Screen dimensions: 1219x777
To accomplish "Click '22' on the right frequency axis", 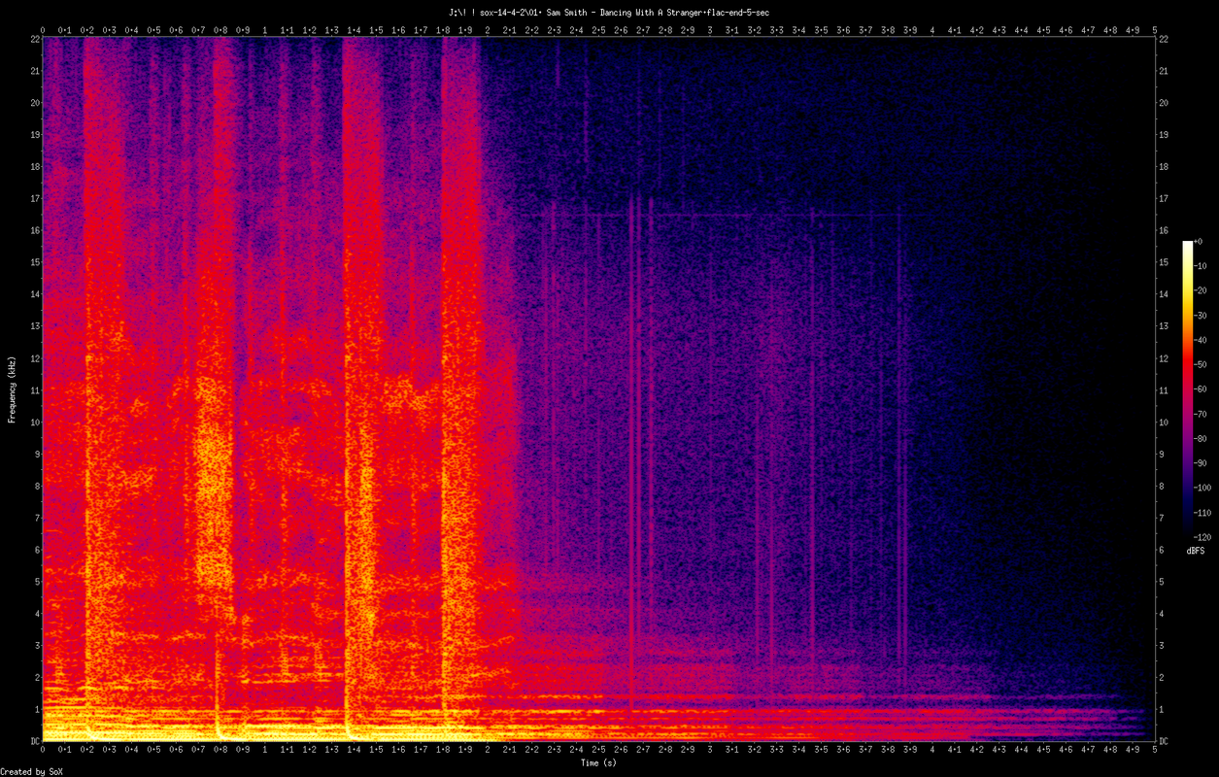I will pos(1165,39).
